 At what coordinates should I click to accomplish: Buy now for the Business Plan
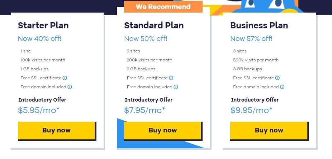click(269, 130)
